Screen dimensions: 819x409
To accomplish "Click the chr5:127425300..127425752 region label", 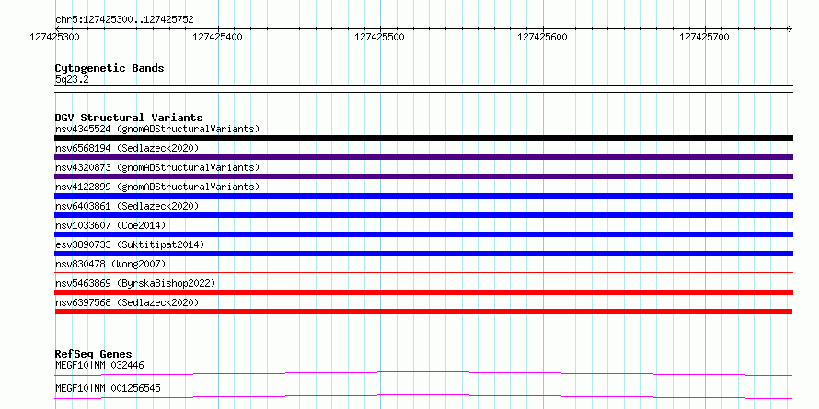I will click(124, 20).
